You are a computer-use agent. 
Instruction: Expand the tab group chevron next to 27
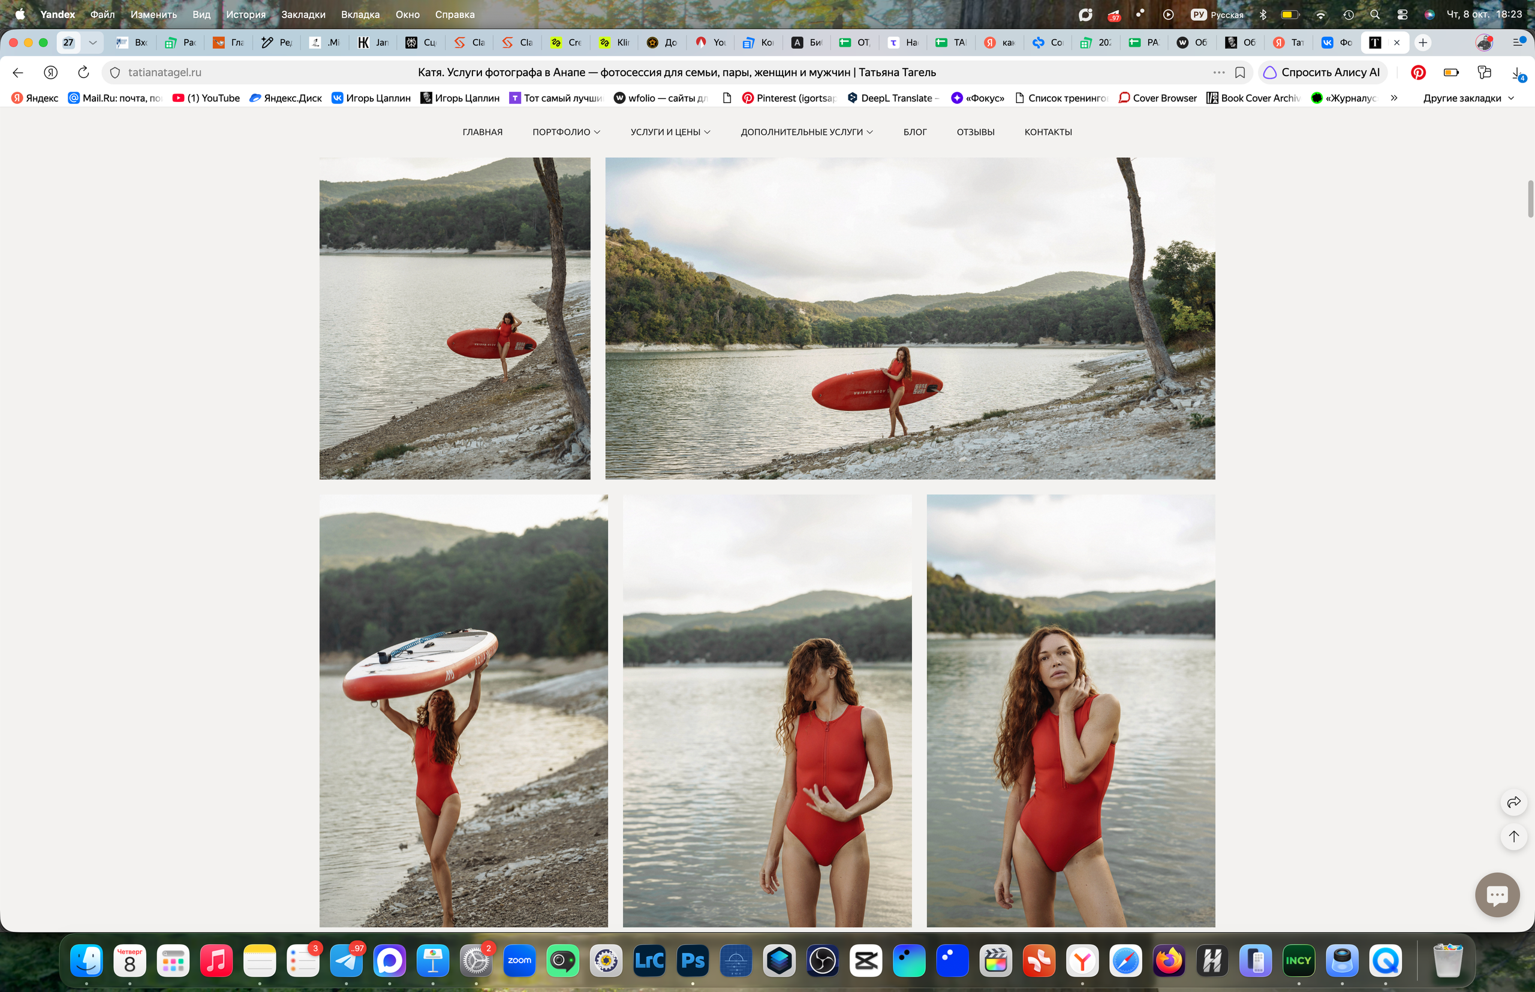93,43
